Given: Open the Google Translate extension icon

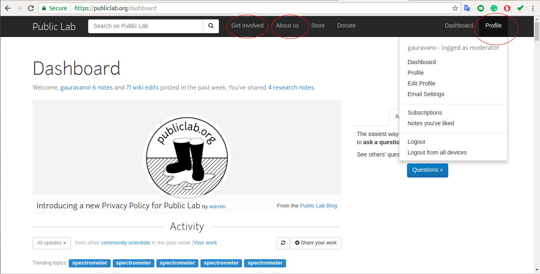Looking at the screenshot, I should point(467,8).
